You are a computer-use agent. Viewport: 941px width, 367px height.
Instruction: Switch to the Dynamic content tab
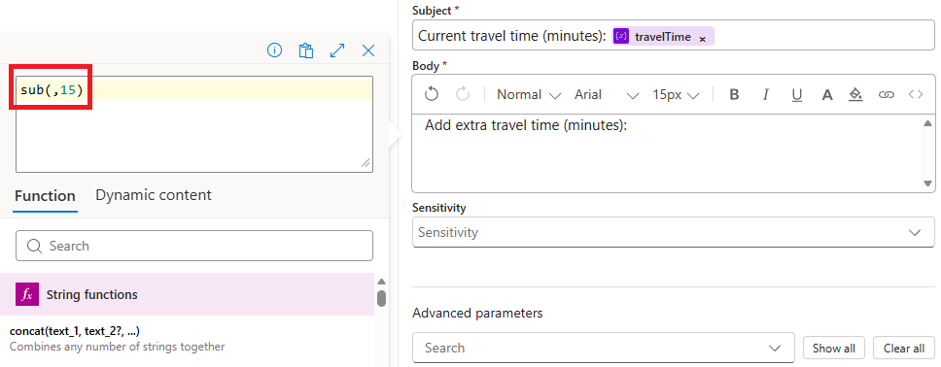(154, 195)
